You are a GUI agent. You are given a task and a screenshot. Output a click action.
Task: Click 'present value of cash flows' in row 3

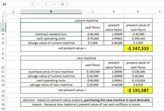tap(138, 27)
